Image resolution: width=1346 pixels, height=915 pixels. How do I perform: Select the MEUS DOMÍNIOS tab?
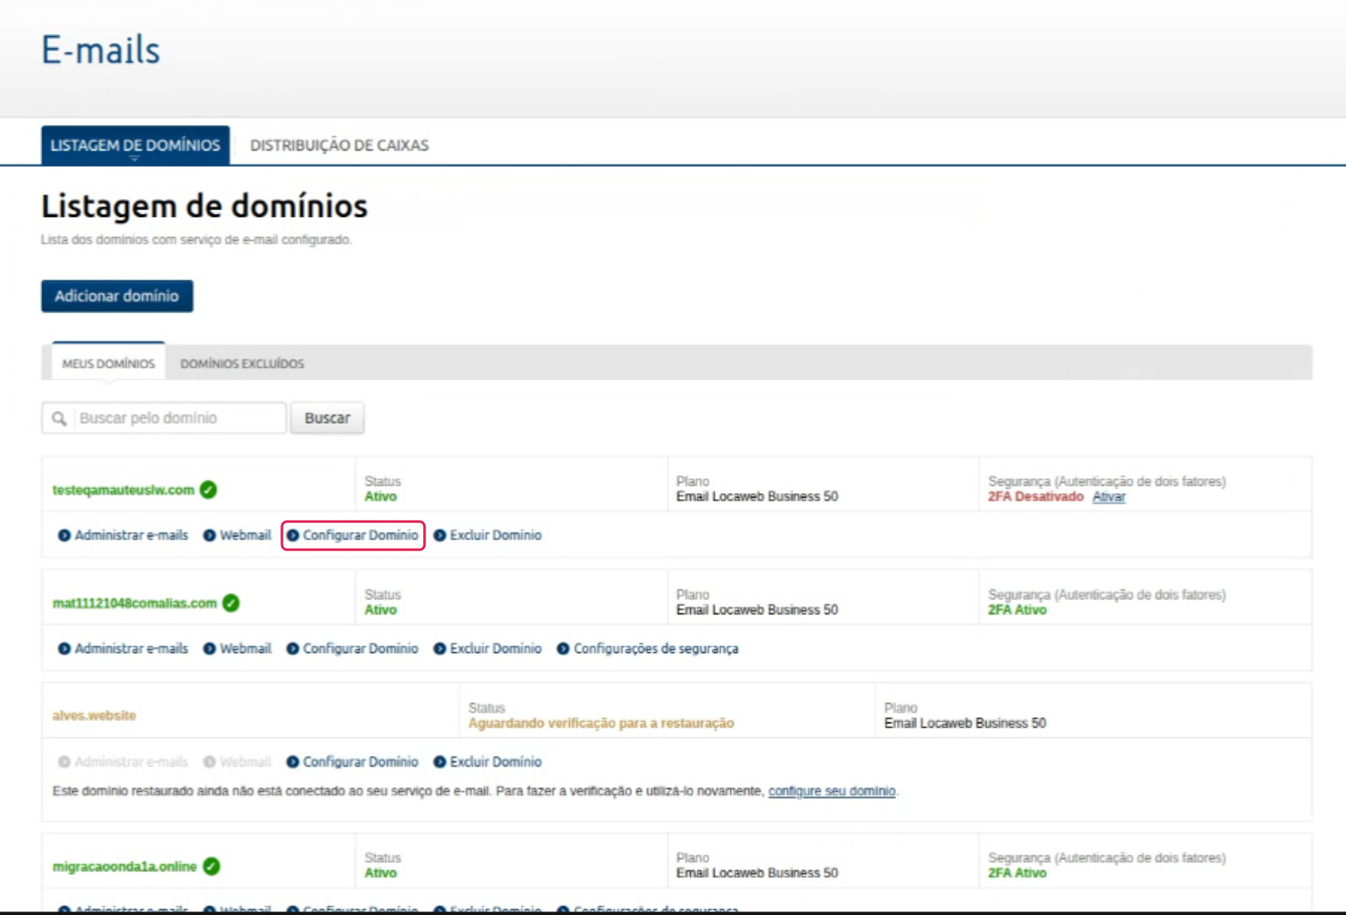point(107,363)
